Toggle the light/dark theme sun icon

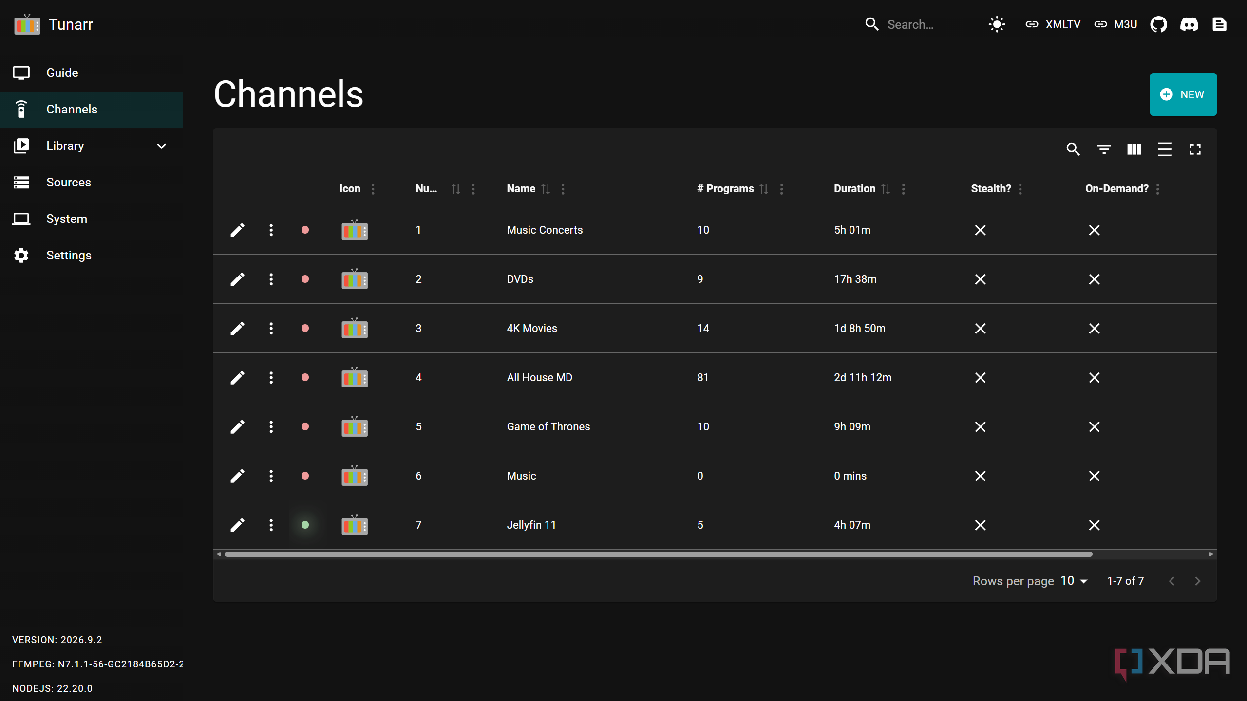point(997,24)
